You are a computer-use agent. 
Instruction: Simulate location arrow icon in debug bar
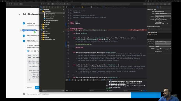(90, 80)
